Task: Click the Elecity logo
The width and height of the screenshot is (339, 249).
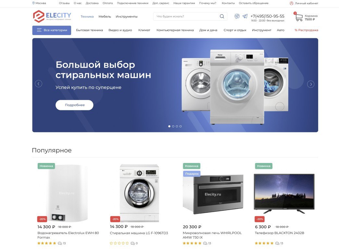Action: [52, 17]
